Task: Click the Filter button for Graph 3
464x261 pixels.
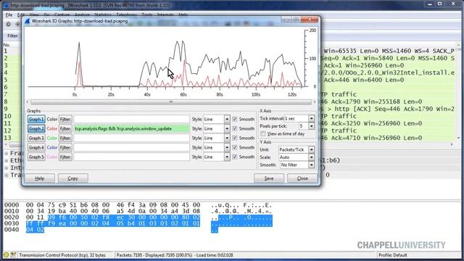Action: [65, 138]
